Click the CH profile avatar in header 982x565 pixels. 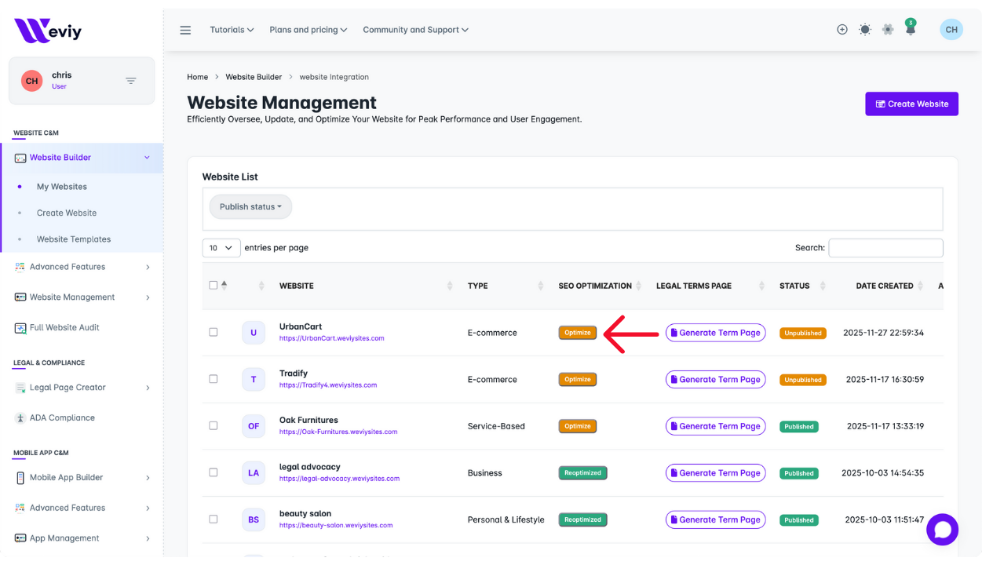[951, 30]
